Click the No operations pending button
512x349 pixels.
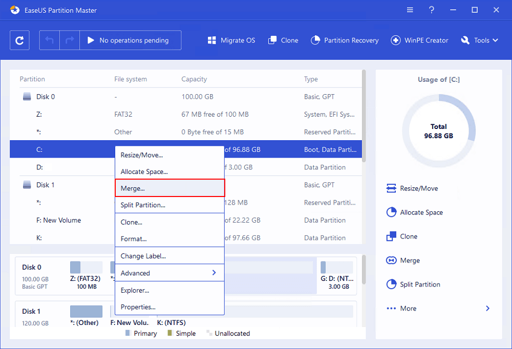click(130, 40)
